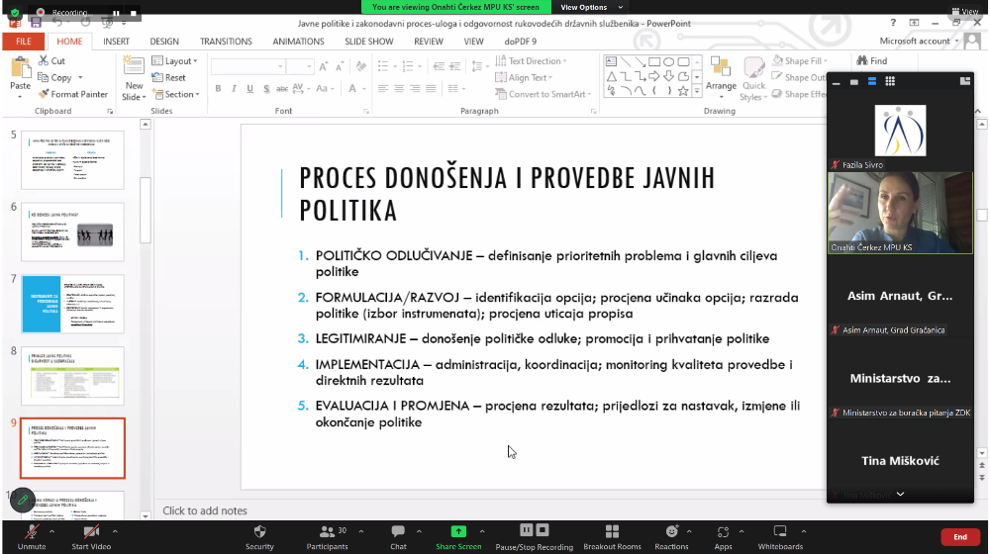The image size is (990, 554).
Task: Open Quick Styles gallery
Action: coord(753,79)
